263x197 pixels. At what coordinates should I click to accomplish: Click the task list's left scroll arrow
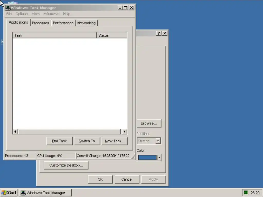click(x=15, y=132)
